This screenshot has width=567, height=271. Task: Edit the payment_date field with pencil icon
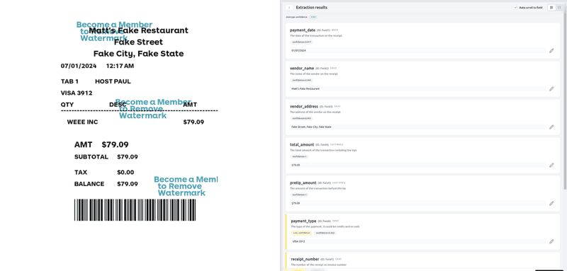[x=551, y=50]
